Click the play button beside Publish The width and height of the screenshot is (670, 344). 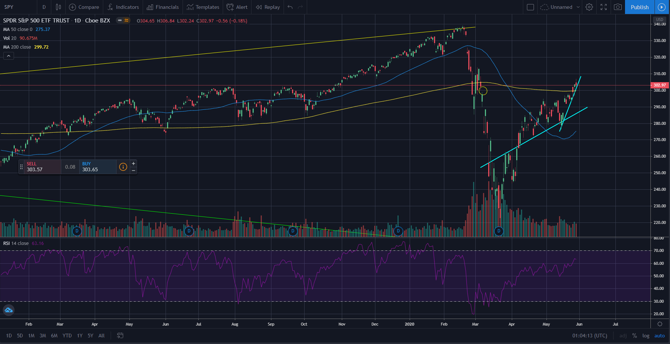[x=662, y=7]
